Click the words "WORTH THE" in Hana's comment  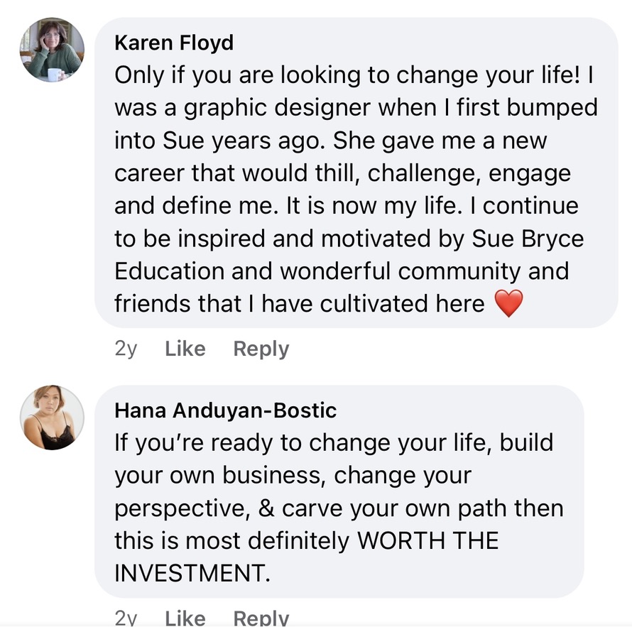pyautogui.click(x=427, y=541)
